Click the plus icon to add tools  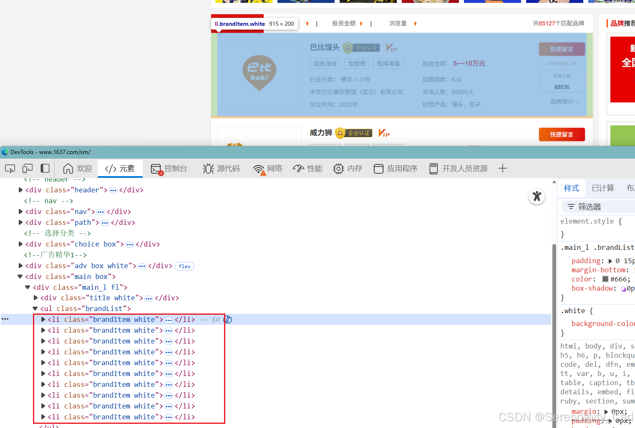[x=503, y=169]
